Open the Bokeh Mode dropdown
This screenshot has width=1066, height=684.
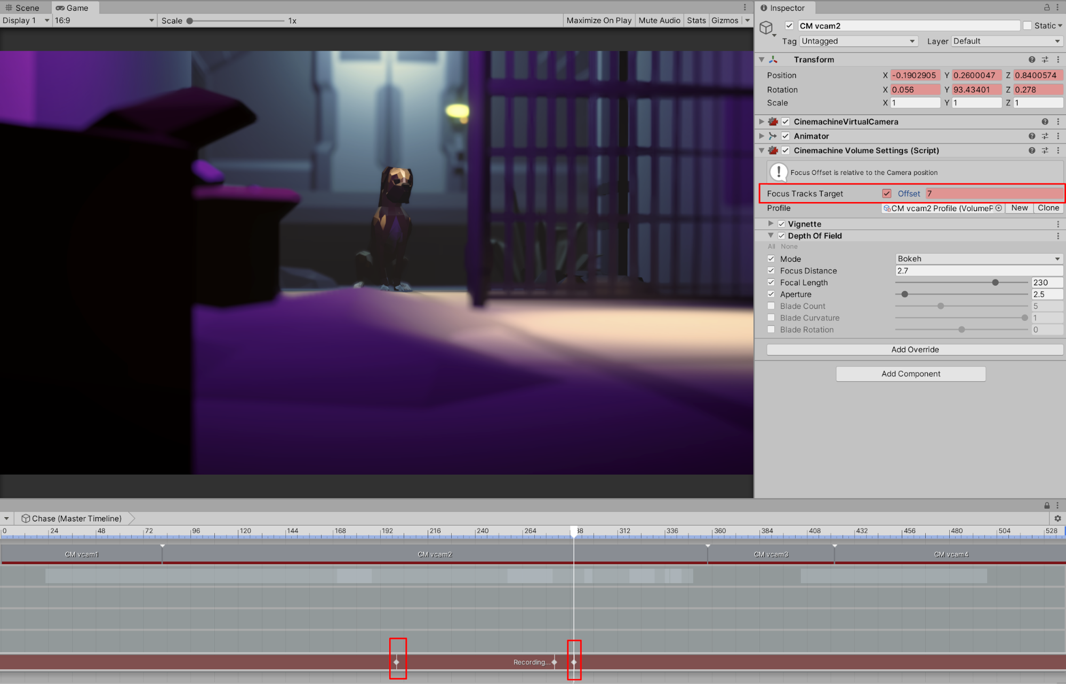tap(979, 259)
